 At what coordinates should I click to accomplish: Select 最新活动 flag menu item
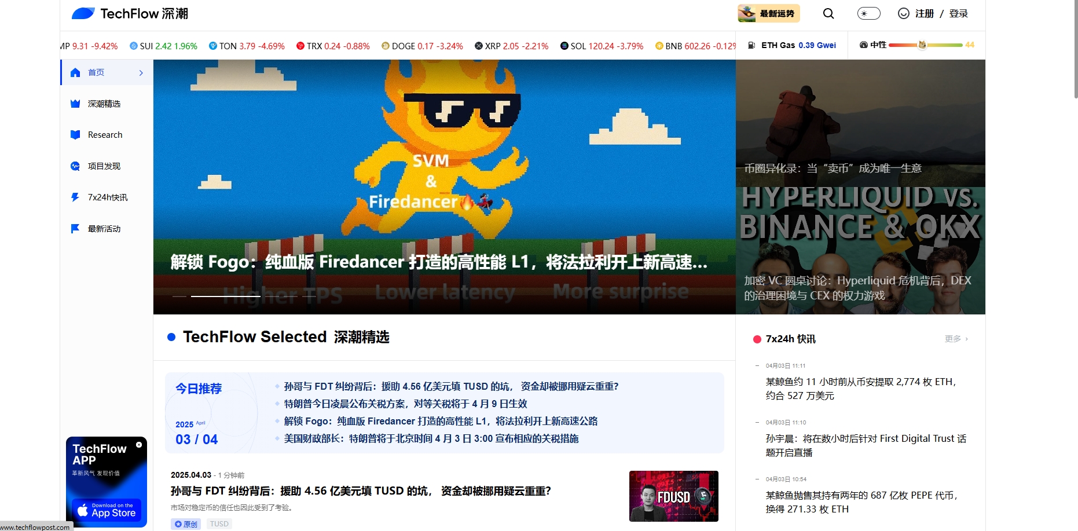(104, 229)
